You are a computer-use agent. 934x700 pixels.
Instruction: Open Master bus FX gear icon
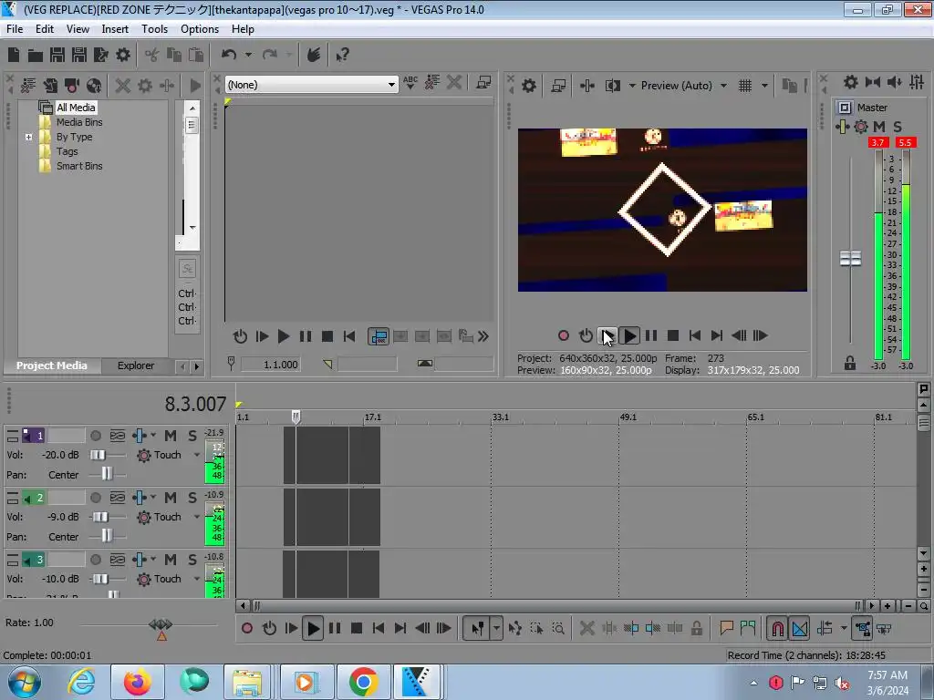click(x=861, y=126)
